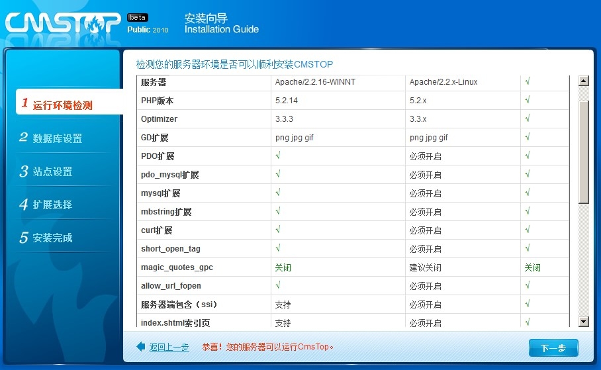The image size is (601, 370).
Task: Click the value 3.3.3
Action: [284, 119]
